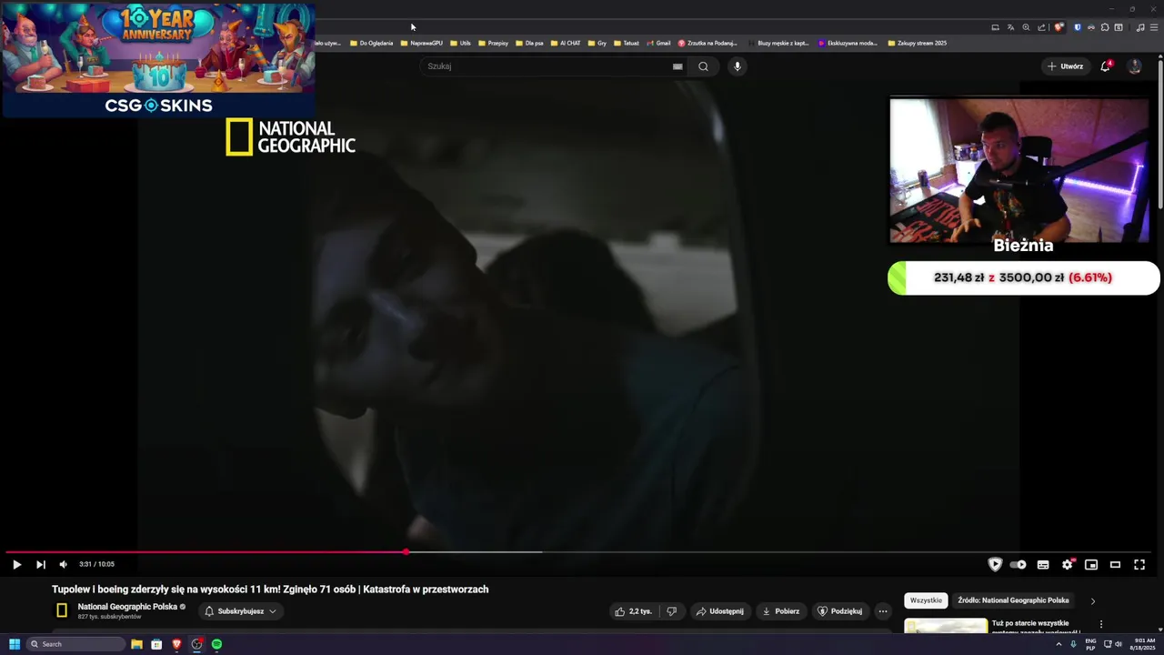This screenshot has height=655, width=1164.
Task: Open the Dla psa bookmark folder
Action: pos(529,43)
